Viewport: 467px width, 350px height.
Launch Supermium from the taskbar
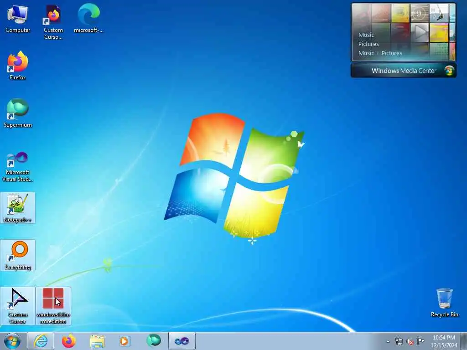coord(153,341)
